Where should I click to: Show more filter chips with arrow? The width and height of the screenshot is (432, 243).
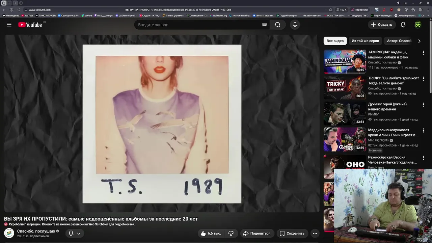[419, 41]
